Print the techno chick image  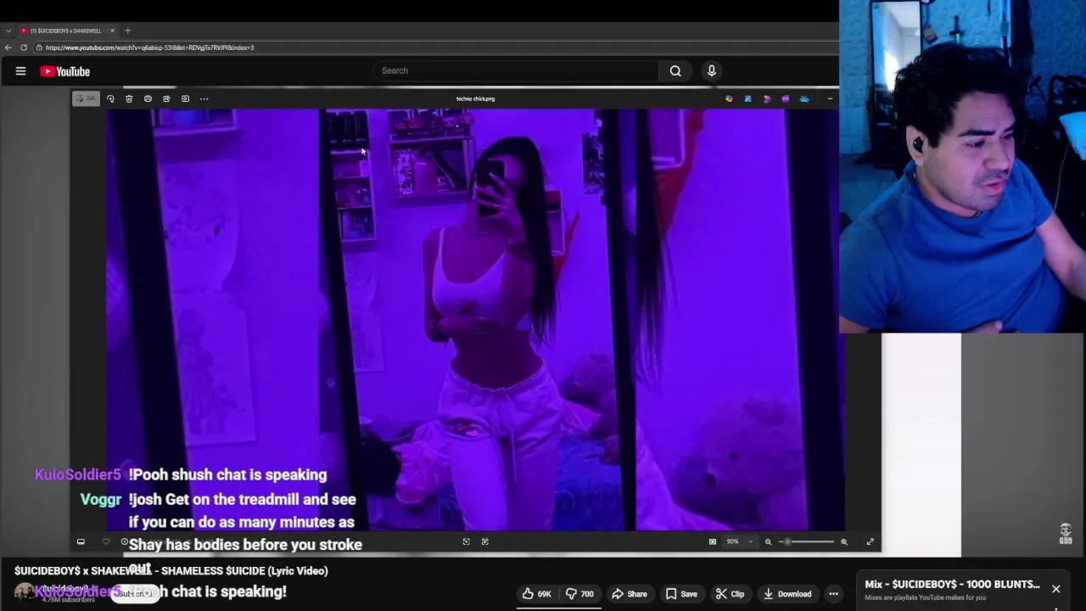[148, 98]
